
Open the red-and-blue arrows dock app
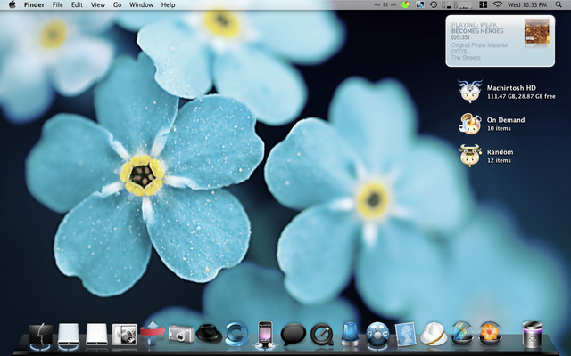point(153,333)
